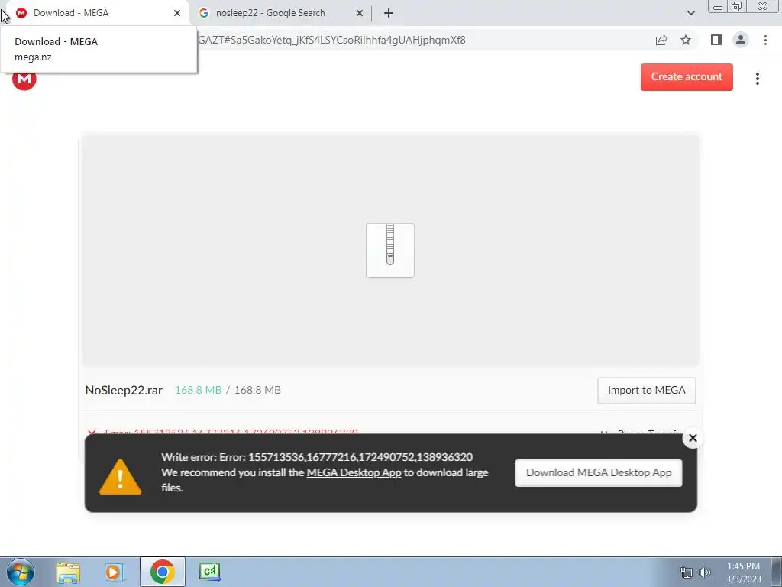Click Import to MEGA button
This screenshot has width=782, height=587.
pyautogui.click(x=646, y=391)
